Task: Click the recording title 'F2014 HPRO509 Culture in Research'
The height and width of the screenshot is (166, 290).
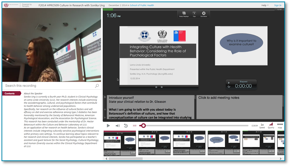Action: [71, 5]
